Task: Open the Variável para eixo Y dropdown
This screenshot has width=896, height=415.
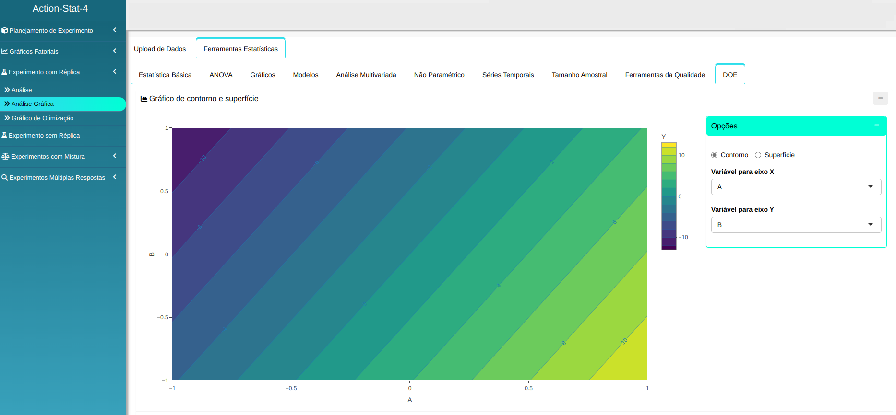Action: point(796,225)
